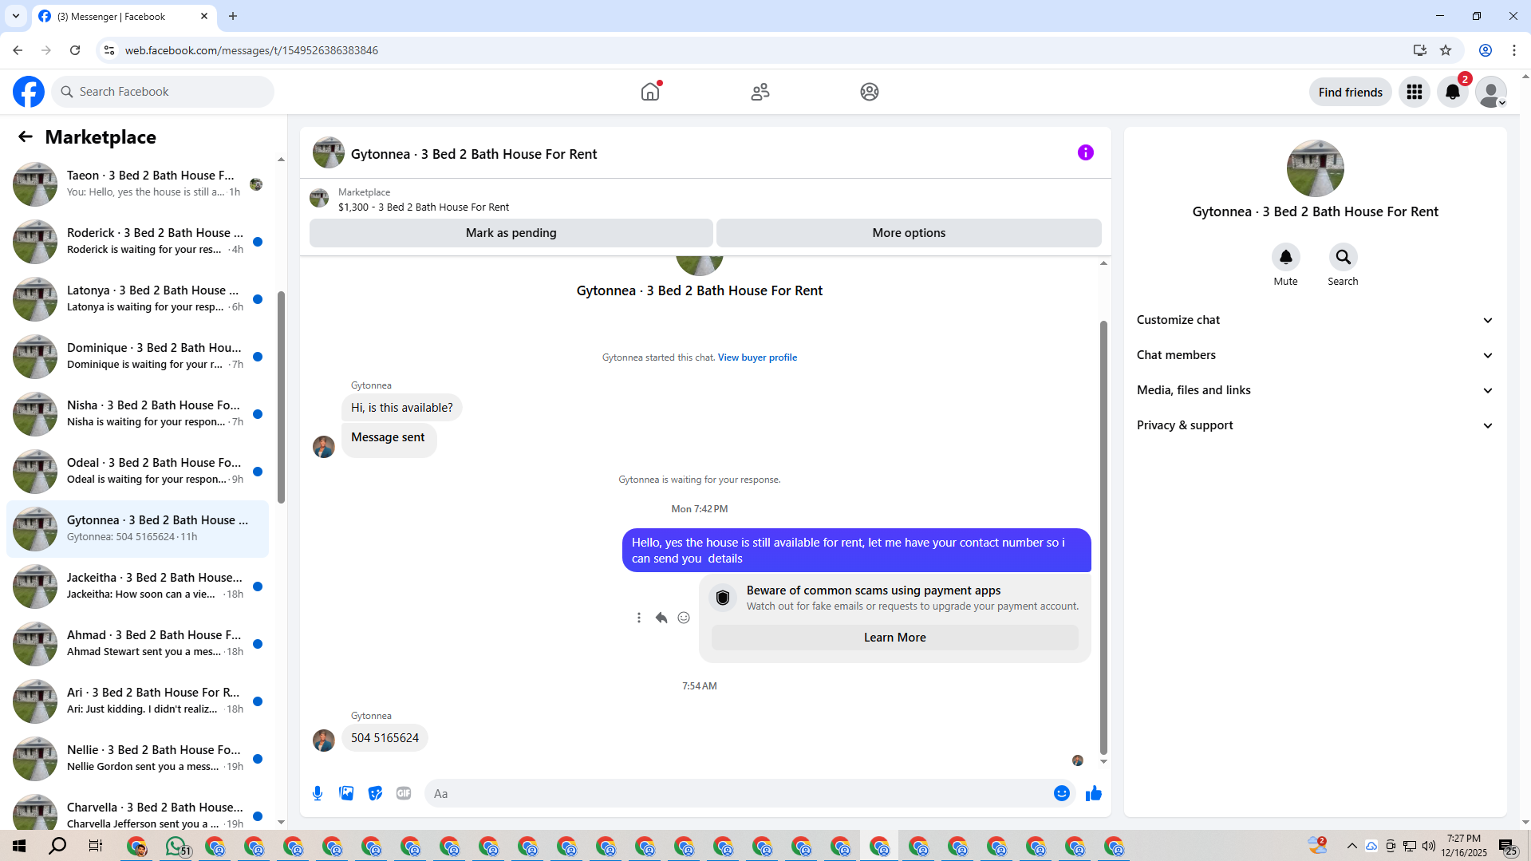
Task: Open the account profile avatar menu
Action: tap(1491, 92)
